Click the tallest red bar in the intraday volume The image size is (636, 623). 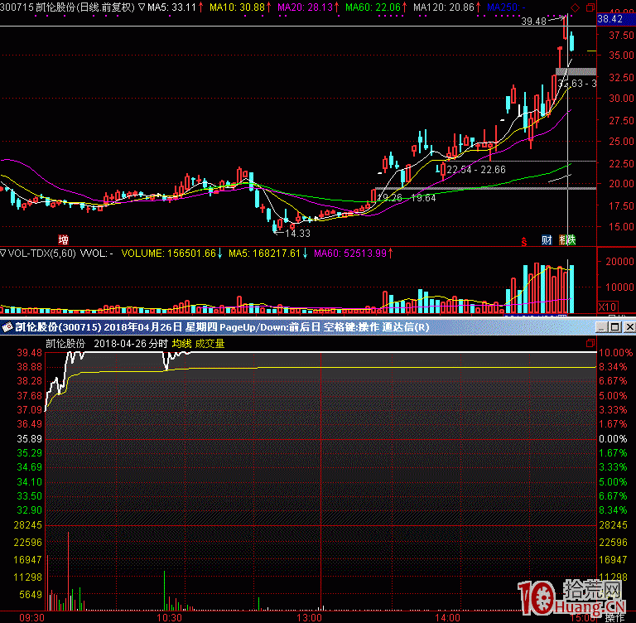(68, 571)
